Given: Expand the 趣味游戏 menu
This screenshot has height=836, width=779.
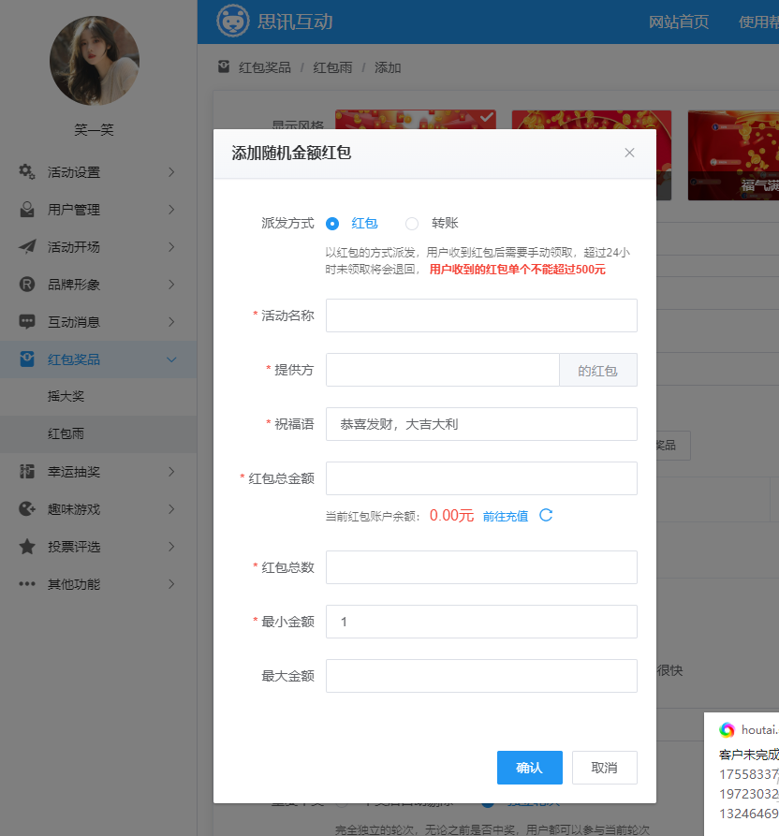Looking at the screenshot, I should point(171,509).
